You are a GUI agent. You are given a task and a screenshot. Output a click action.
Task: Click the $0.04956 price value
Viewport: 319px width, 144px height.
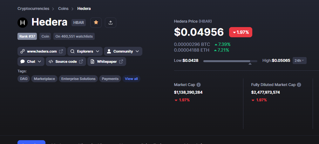(199, 32)
